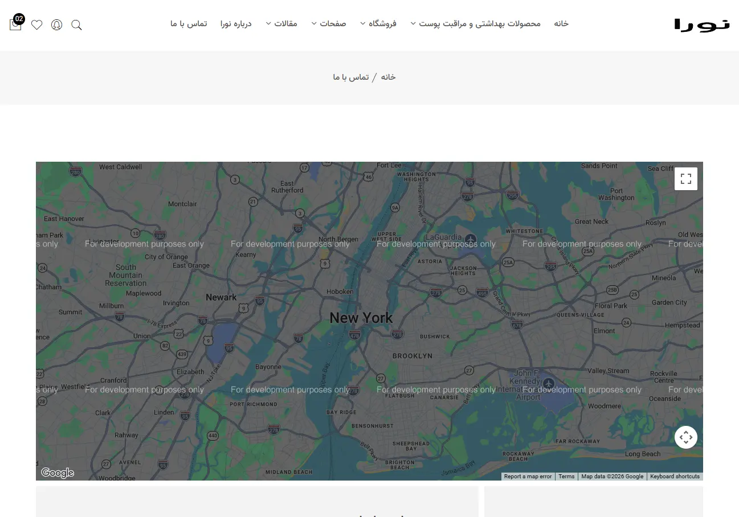The height and width of the screenshot is (517, 739).
Task: Click Report a map error link
Action: click(528, 477)
